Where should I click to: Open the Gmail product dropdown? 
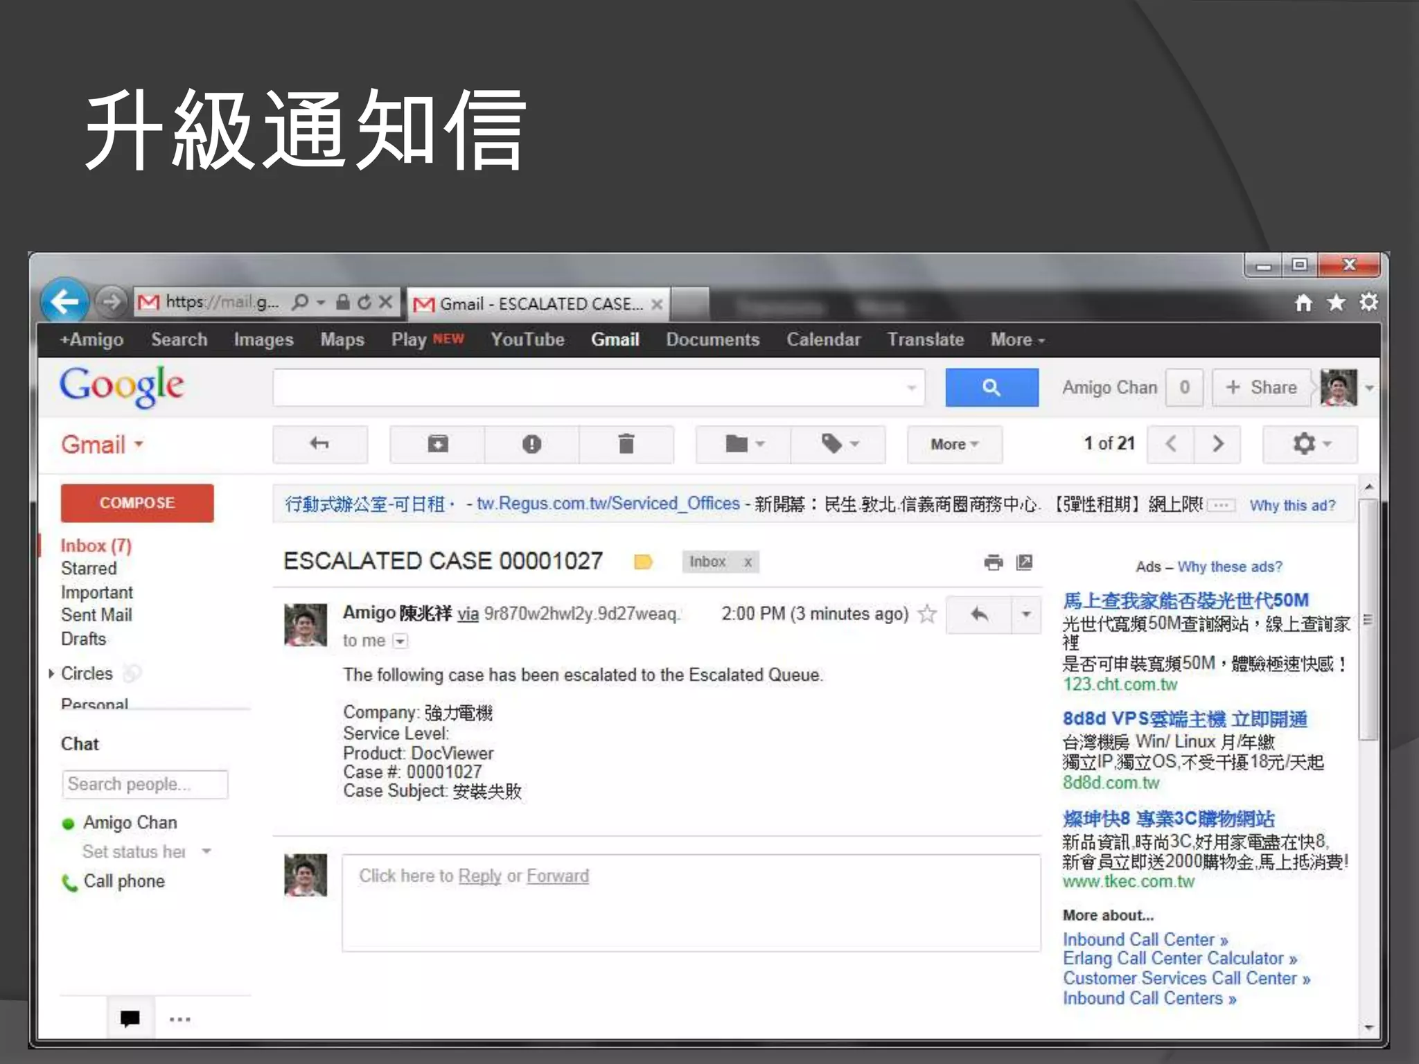(x=103, y=444)
